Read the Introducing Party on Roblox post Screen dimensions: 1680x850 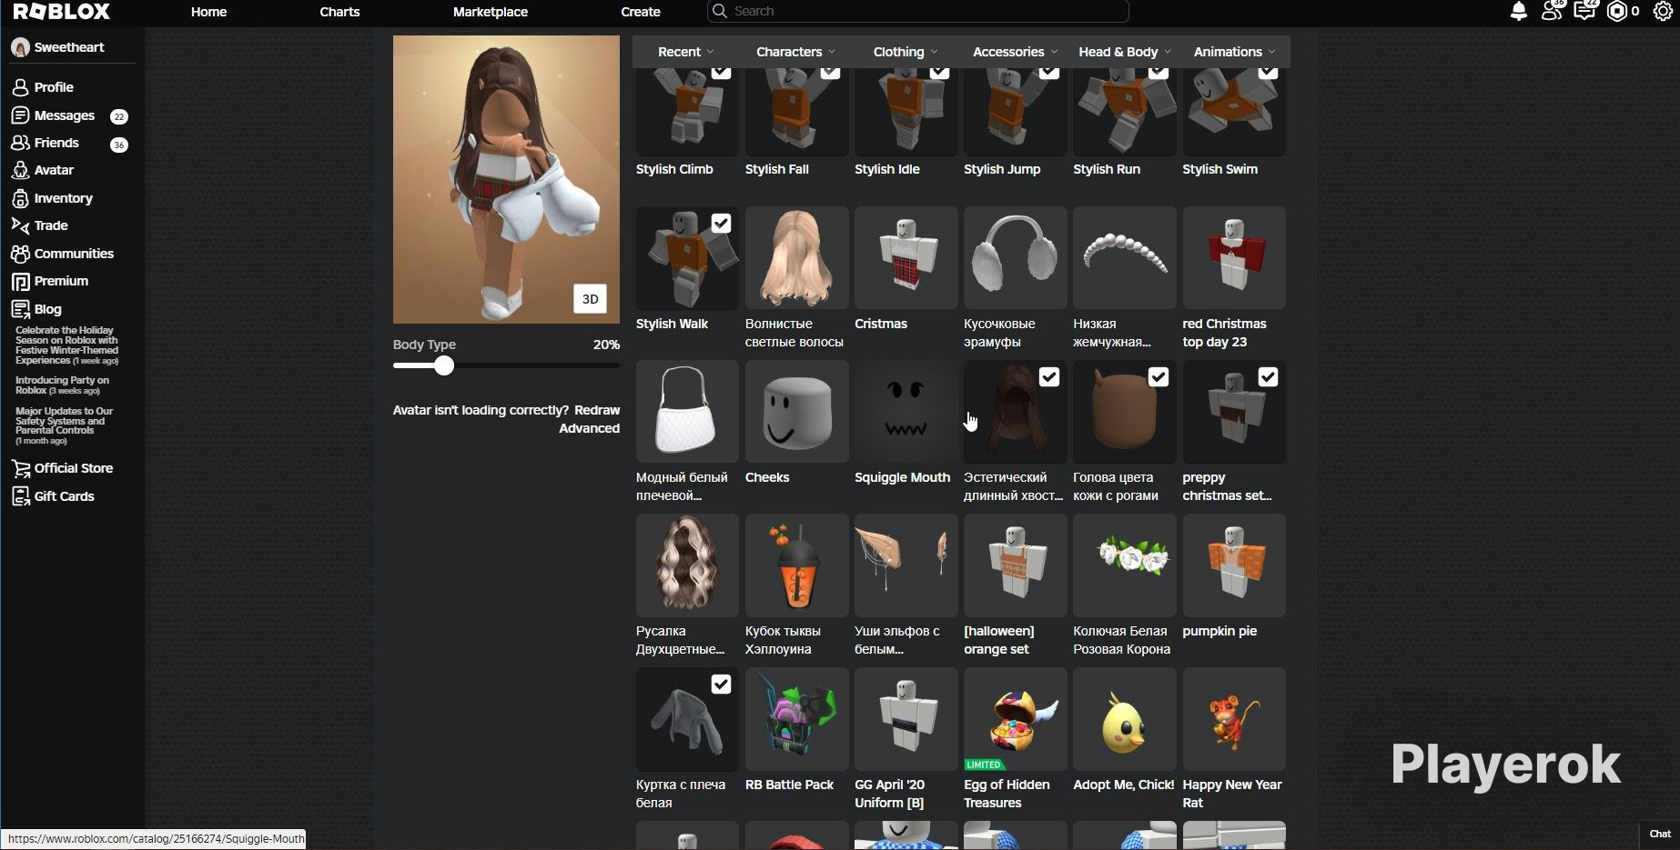click(x=62, y=385)
